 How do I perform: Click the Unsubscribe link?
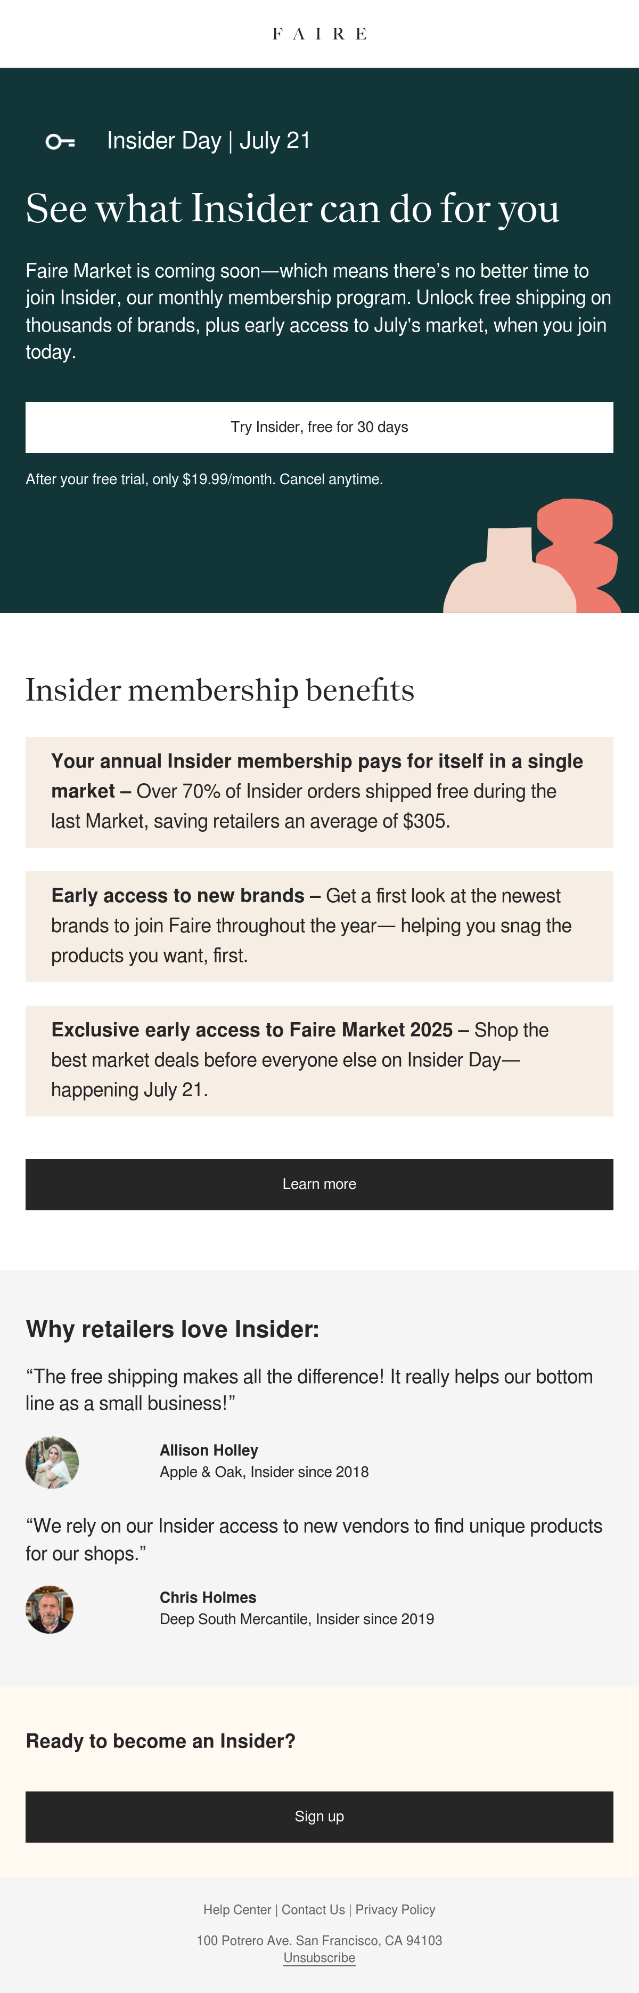click(x=319, y=1957)
